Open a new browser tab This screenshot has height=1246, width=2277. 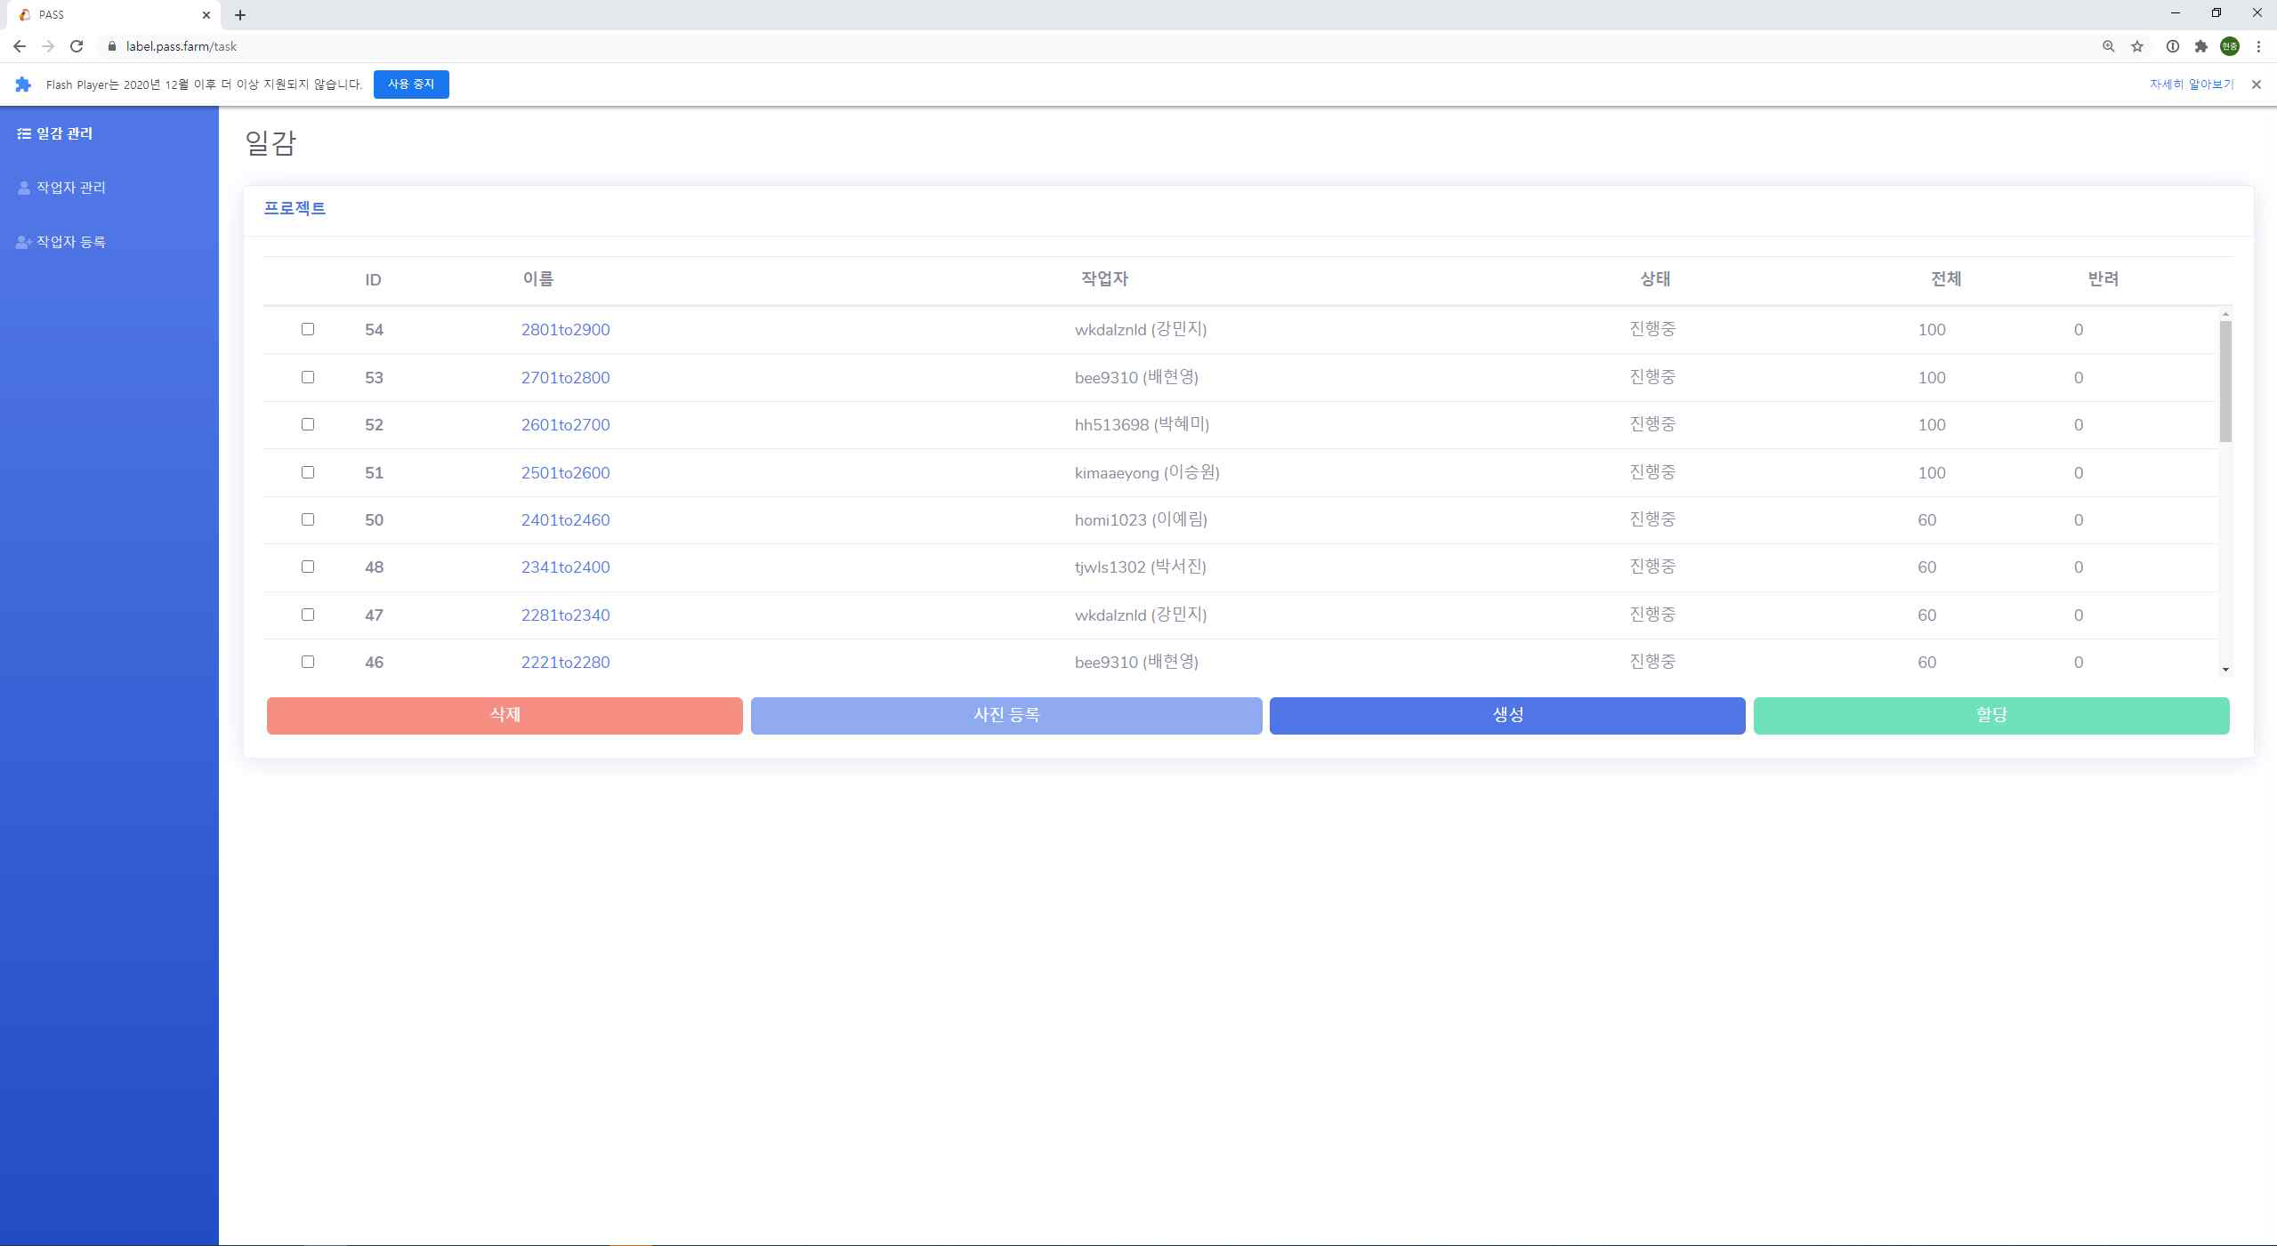[x=240, y=15]
